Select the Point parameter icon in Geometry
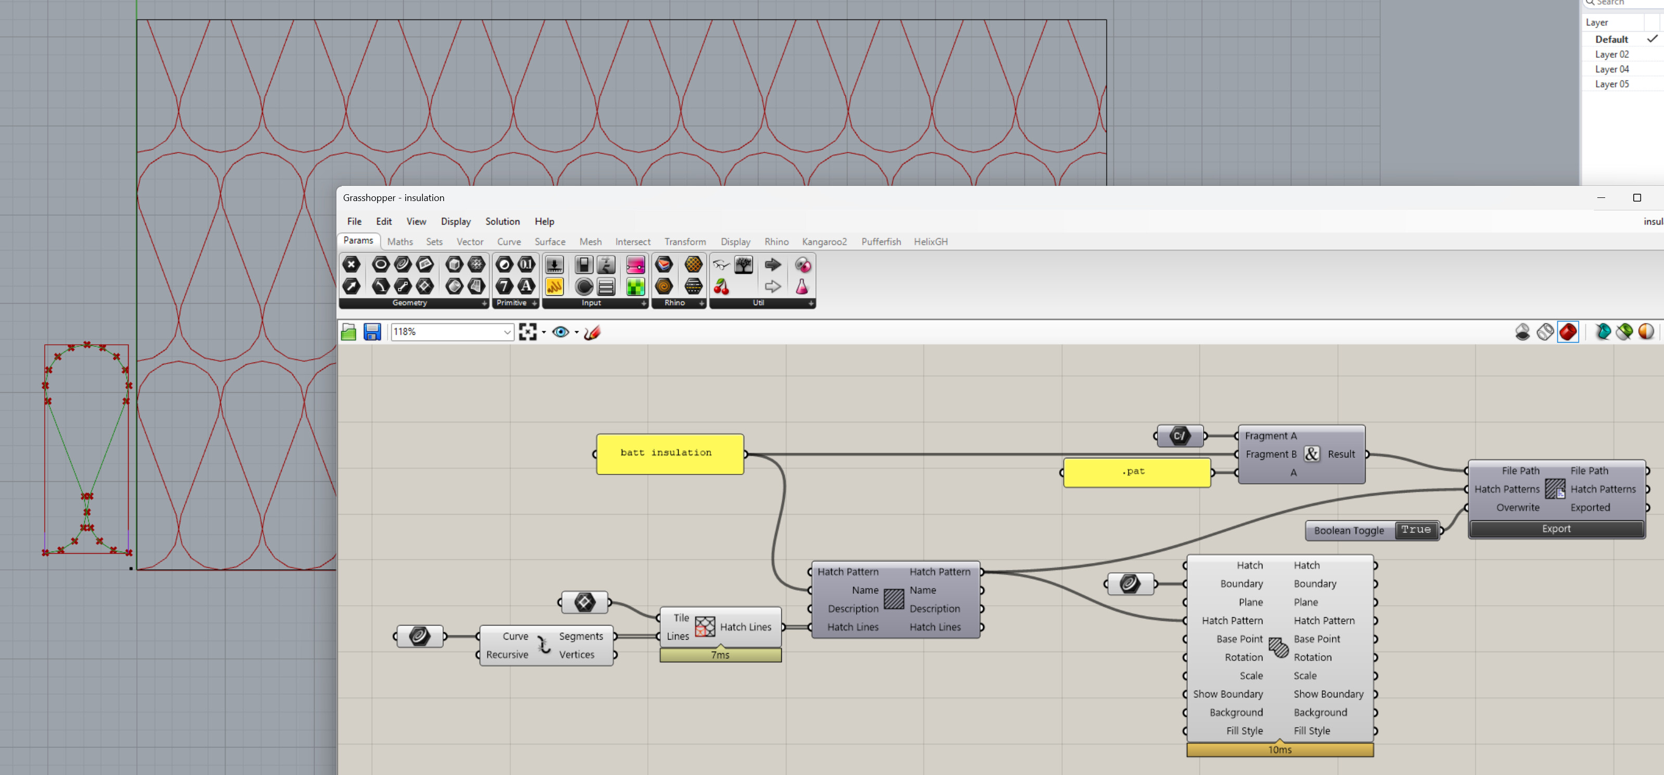 coord(351,264)
